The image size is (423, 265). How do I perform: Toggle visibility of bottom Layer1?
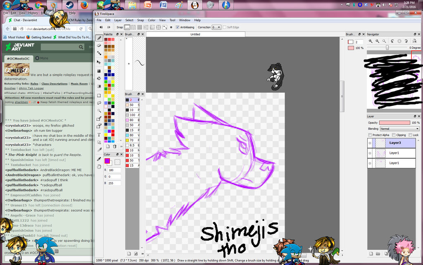(370, 163)
